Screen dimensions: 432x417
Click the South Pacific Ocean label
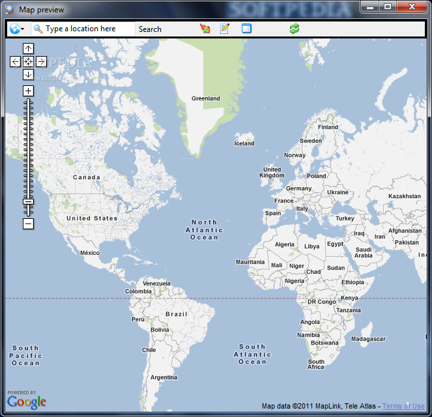25,356
